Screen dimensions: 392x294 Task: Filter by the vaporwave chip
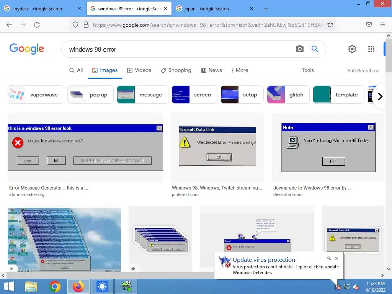click(36, 95)
